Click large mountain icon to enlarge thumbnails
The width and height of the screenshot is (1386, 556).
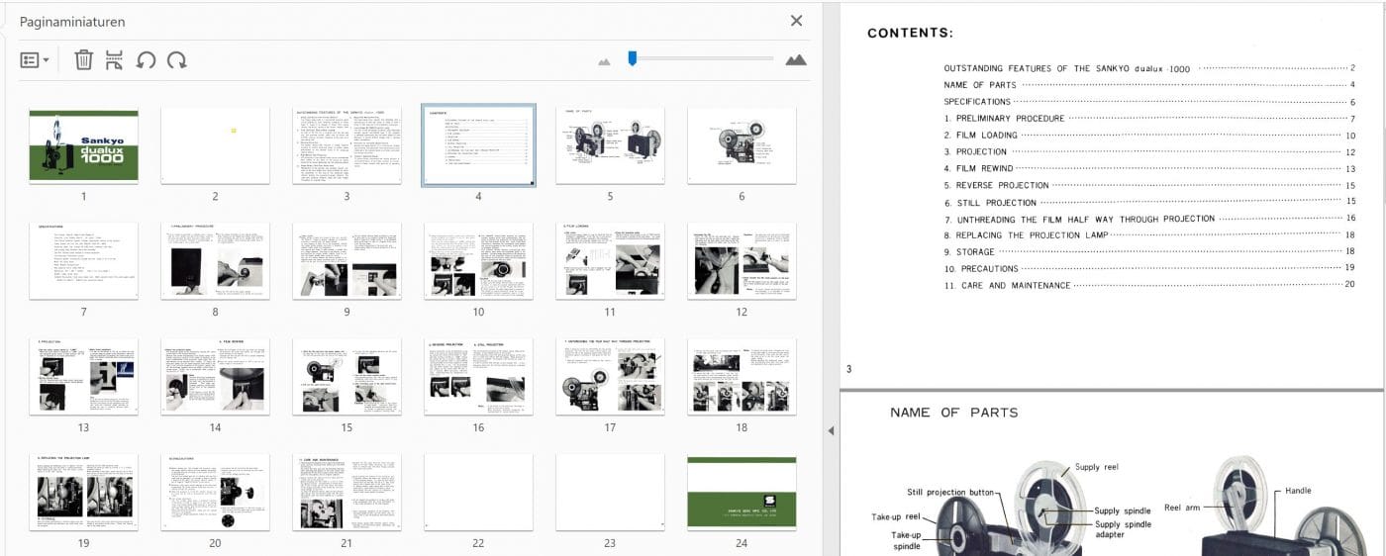tap(796, 60)
